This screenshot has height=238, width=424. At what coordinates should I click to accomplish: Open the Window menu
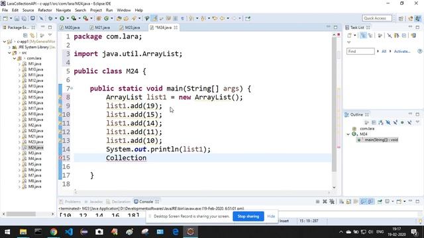pos(124,11)
